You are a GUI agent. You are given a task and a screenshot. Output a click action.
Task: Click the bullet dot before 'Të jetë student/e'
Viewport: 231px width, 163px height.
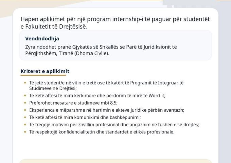[25, 83]
